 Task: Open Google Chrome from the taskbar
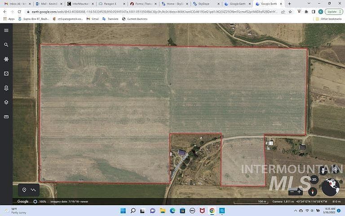pyautogui.click(x=212, y=211)
